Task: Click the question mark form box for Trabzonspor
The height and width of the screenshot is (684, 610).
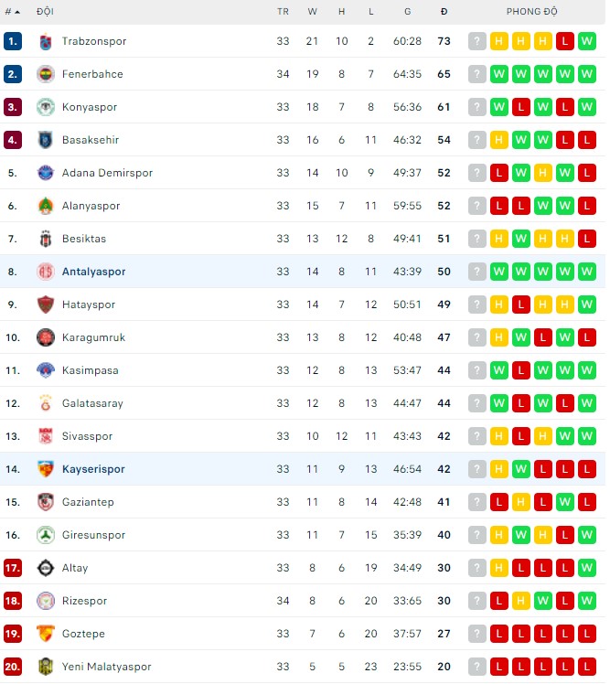Action: (x=477, y=41)
